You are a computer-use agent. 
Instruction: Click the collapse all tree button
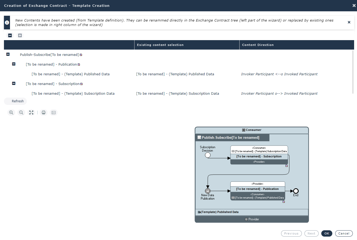[x=10, y=35]
